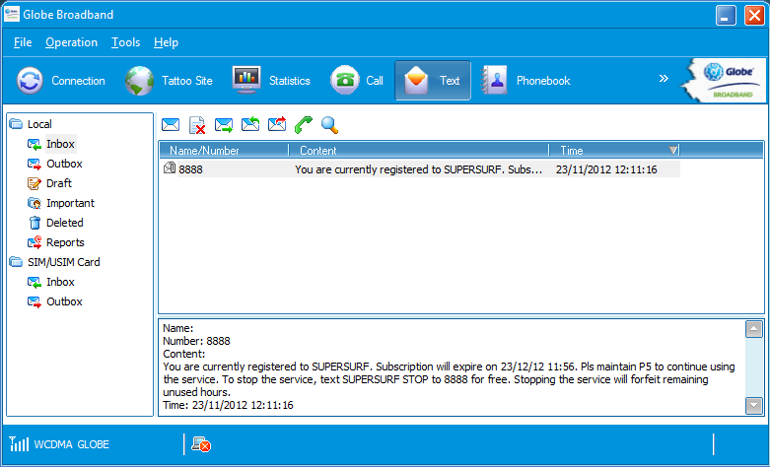Open the Connection section
Screen dimensions: 770x467
(x=62, y=81)
